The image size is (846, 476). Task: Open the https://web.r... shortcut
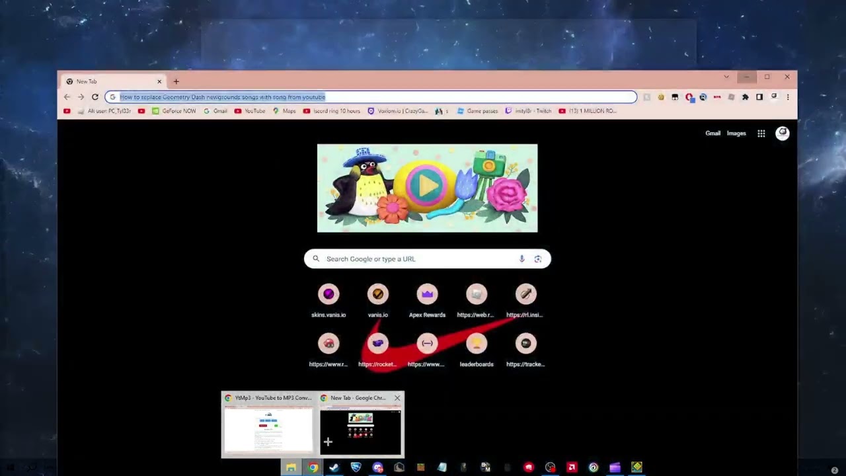coord(477,301)
